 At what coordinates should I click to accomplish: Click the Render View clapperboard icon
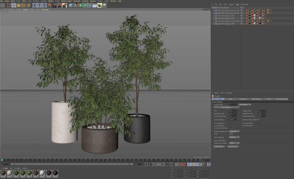point(55,5)
